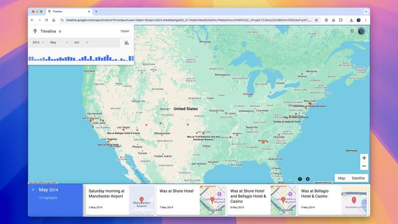Image resolution: width=398 pixels, height=224 pixels.
Task: Click the first bar in the day histogram
Action: pos(30,59)
